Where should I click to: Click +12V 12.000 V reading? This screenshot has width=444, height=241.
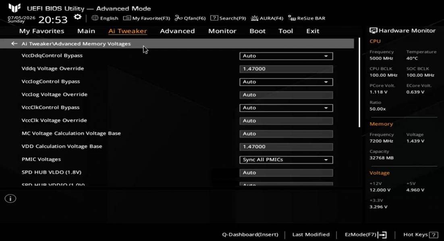pyautogui.click(x=380, y=190)
